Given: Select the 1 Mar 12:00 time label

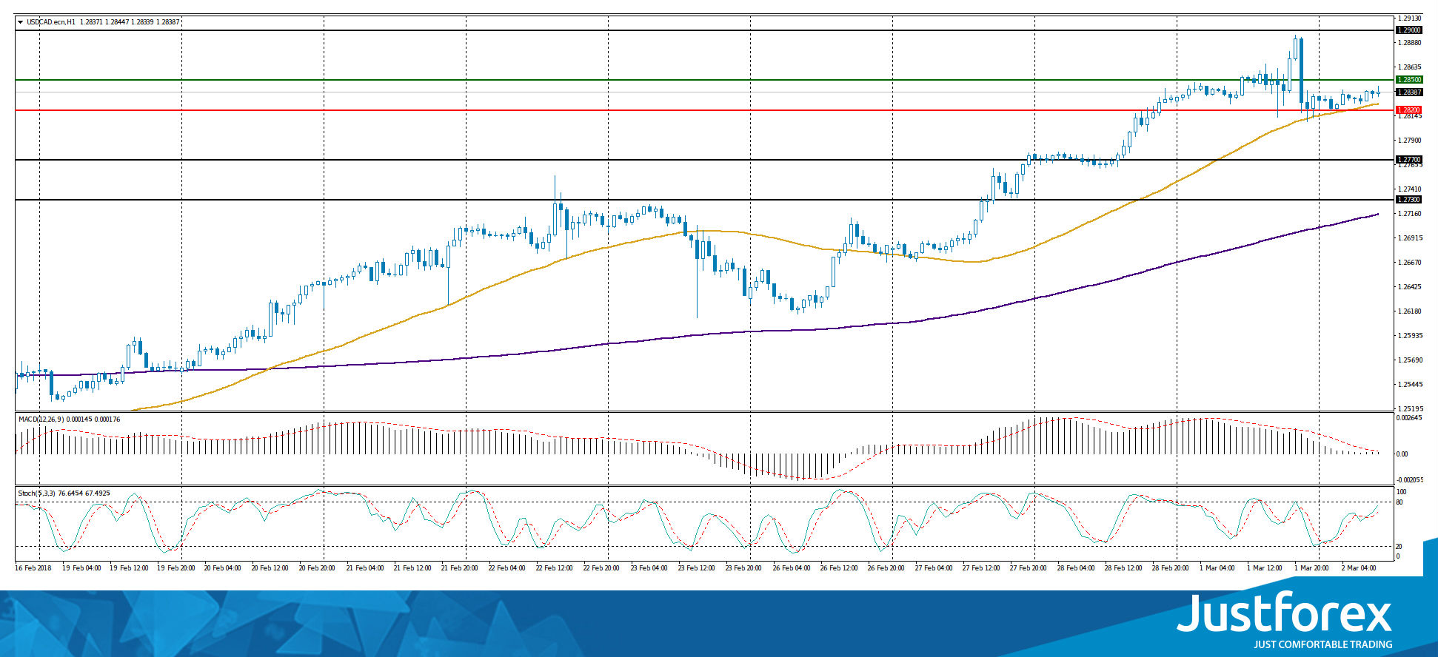Looking at the screenshot, I should coord(1265,568).
